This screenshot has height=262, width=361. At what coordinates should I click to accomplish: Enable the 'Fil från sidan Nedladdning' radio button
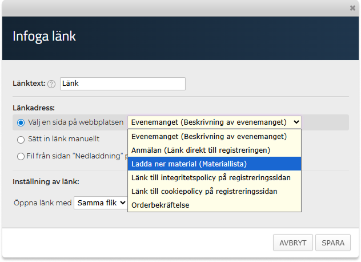click(x=21, y=156)
